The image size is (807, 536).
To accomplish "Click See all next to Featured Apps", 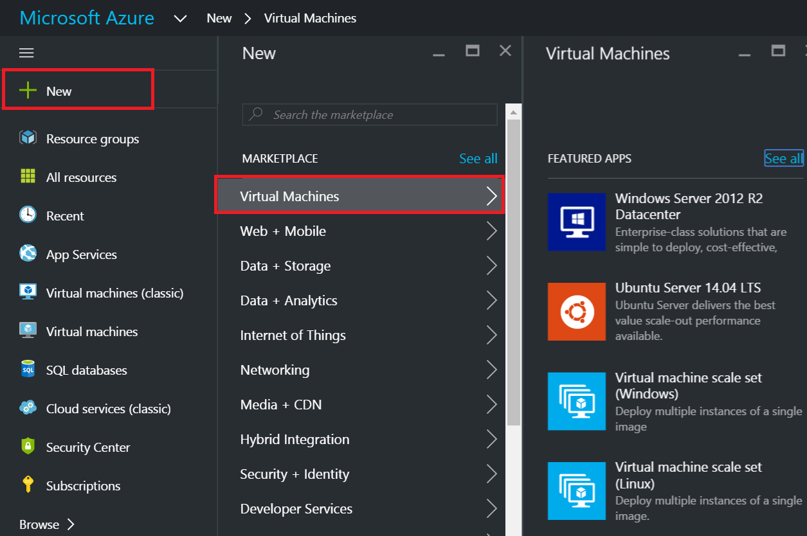I will point(783,159).
